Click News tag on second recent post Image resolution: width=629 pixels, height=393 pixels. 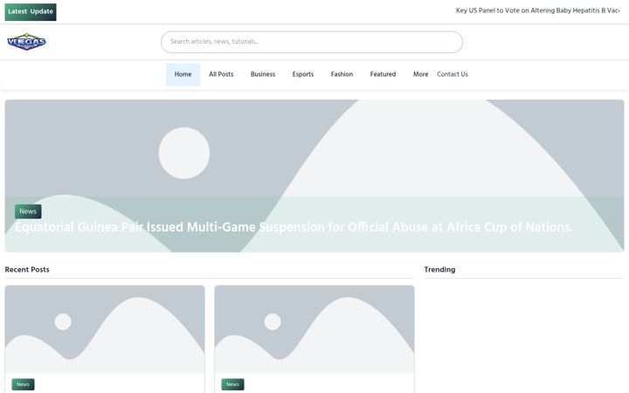tap(232, 384)
